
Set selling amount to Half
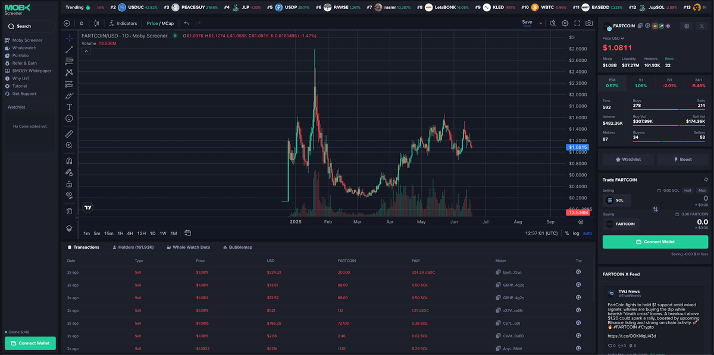688,190
